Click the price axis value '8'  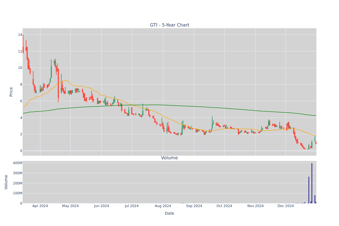21,84
